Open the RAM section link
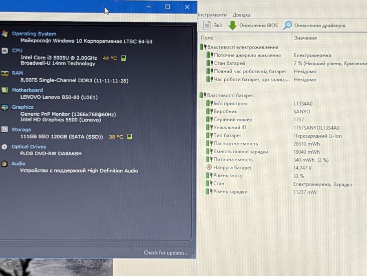This screenshot has height=276, width=367. (17, 73)
